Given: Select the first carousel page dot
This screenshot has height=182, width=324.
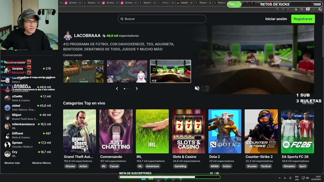Looking at the screenshot, I should point(124,89).
